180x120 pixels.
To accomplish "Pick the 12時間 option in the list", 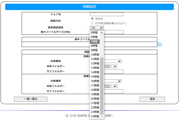I will click(95, 63).
